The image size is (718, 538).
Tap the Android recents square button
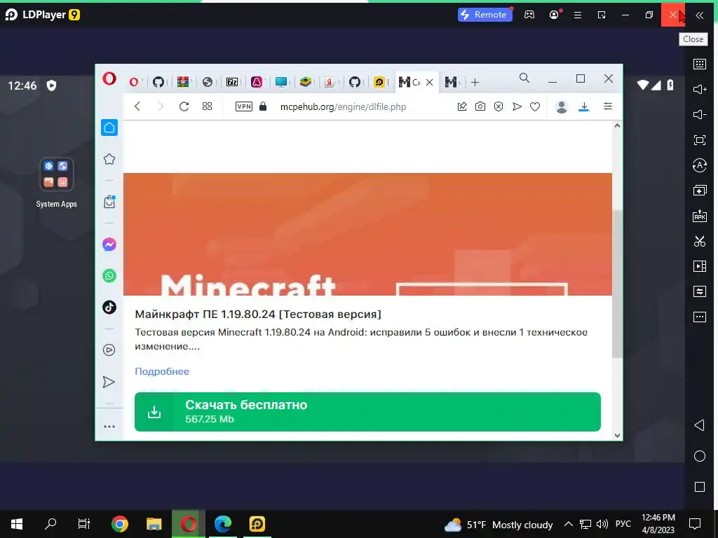699,487
